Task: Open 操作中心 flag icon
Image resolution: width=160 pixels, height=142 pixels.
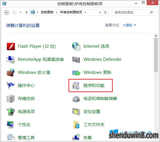Action: [10, 86]
